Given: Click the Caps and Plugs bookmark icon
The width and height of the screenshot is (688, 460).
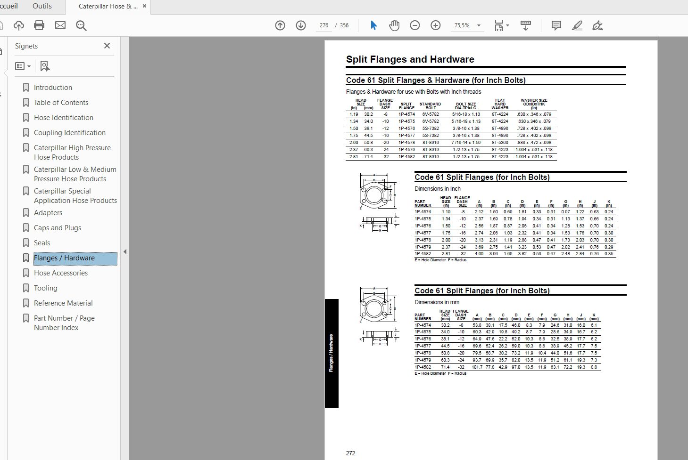Looking at the screenshot, I should (x=26, y=228).
